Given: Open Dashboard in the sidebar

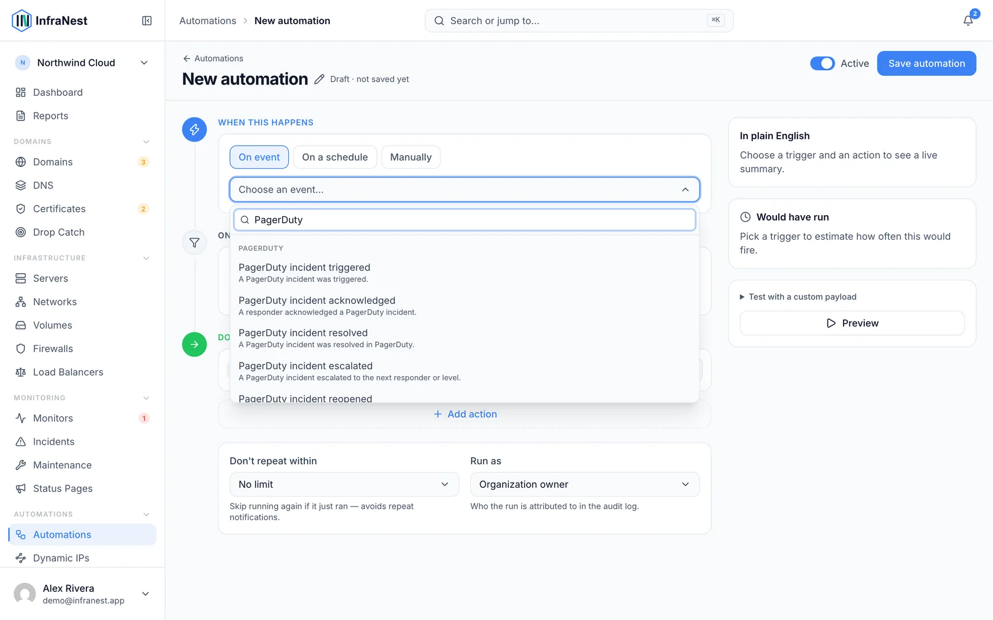Looking at the screenshot, I should tap(82, 92).
